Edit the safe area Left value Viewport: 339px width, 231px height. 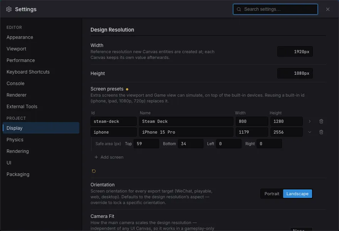click(229, 144)
